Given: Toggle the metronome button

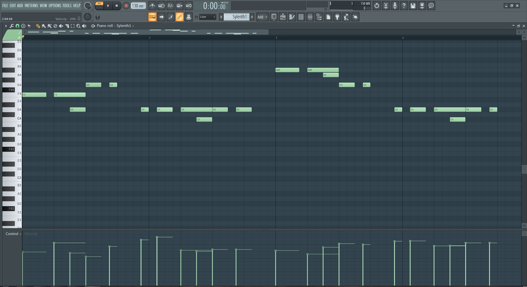Looking at the screenshot, I should click(152, 5).
